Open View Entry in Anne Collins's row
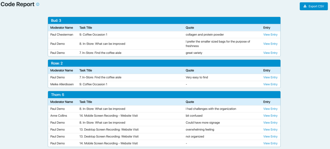Viewport: 330px width, 149px height. [270, 116]
